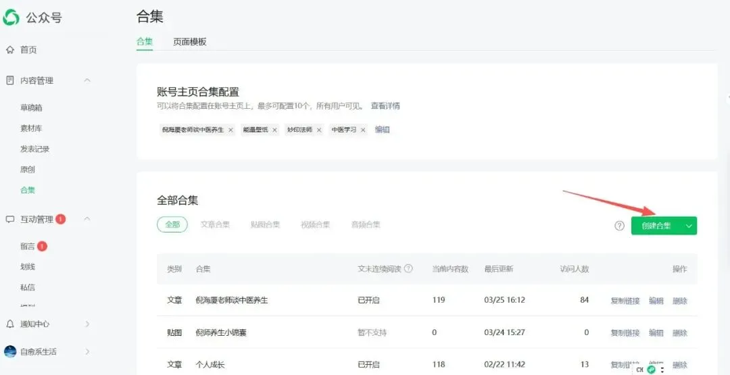Click the 暂不支持 status cell
Viewport: 730px width, 375px height.
(x=372, y=332)
